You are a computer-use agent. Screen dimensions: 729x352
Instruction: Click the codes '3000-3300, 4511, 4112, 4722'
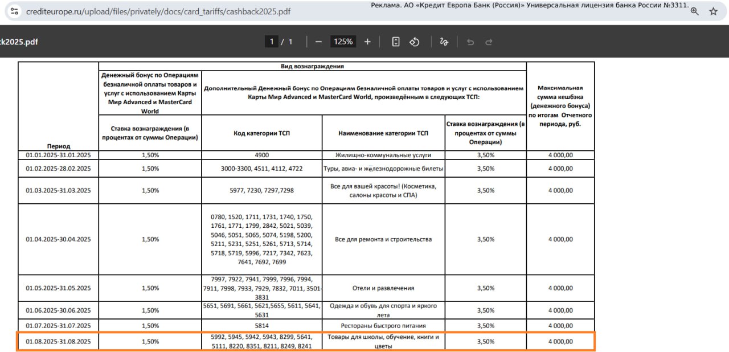pyautogui.click(x=262, y=169)
